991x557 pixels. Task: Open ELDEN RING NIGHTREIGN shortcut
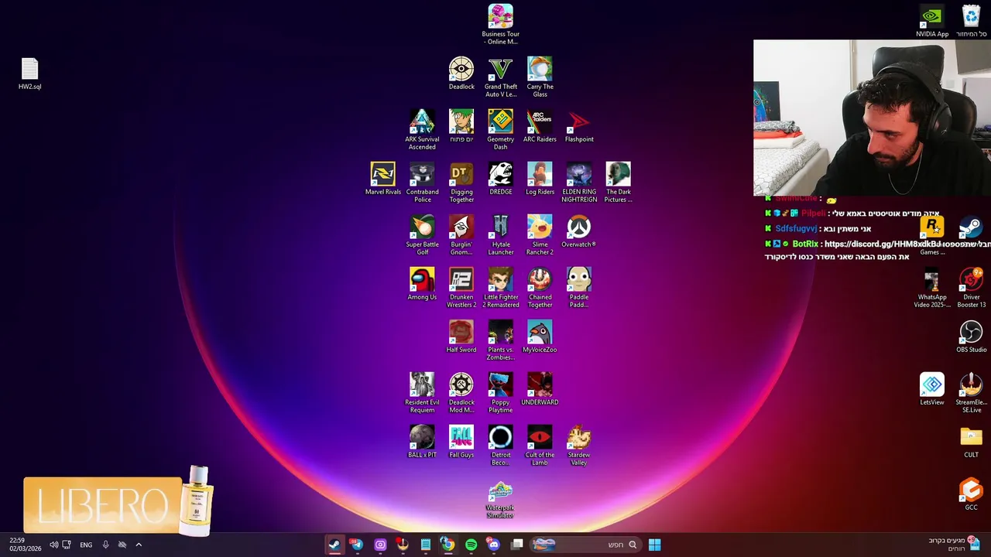pos(579,183)
